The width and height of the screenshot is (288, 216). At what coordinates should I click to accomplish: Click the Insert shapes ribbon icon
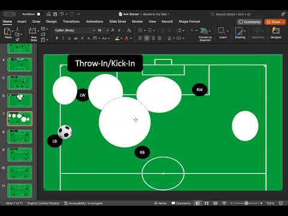coord(222,31)
